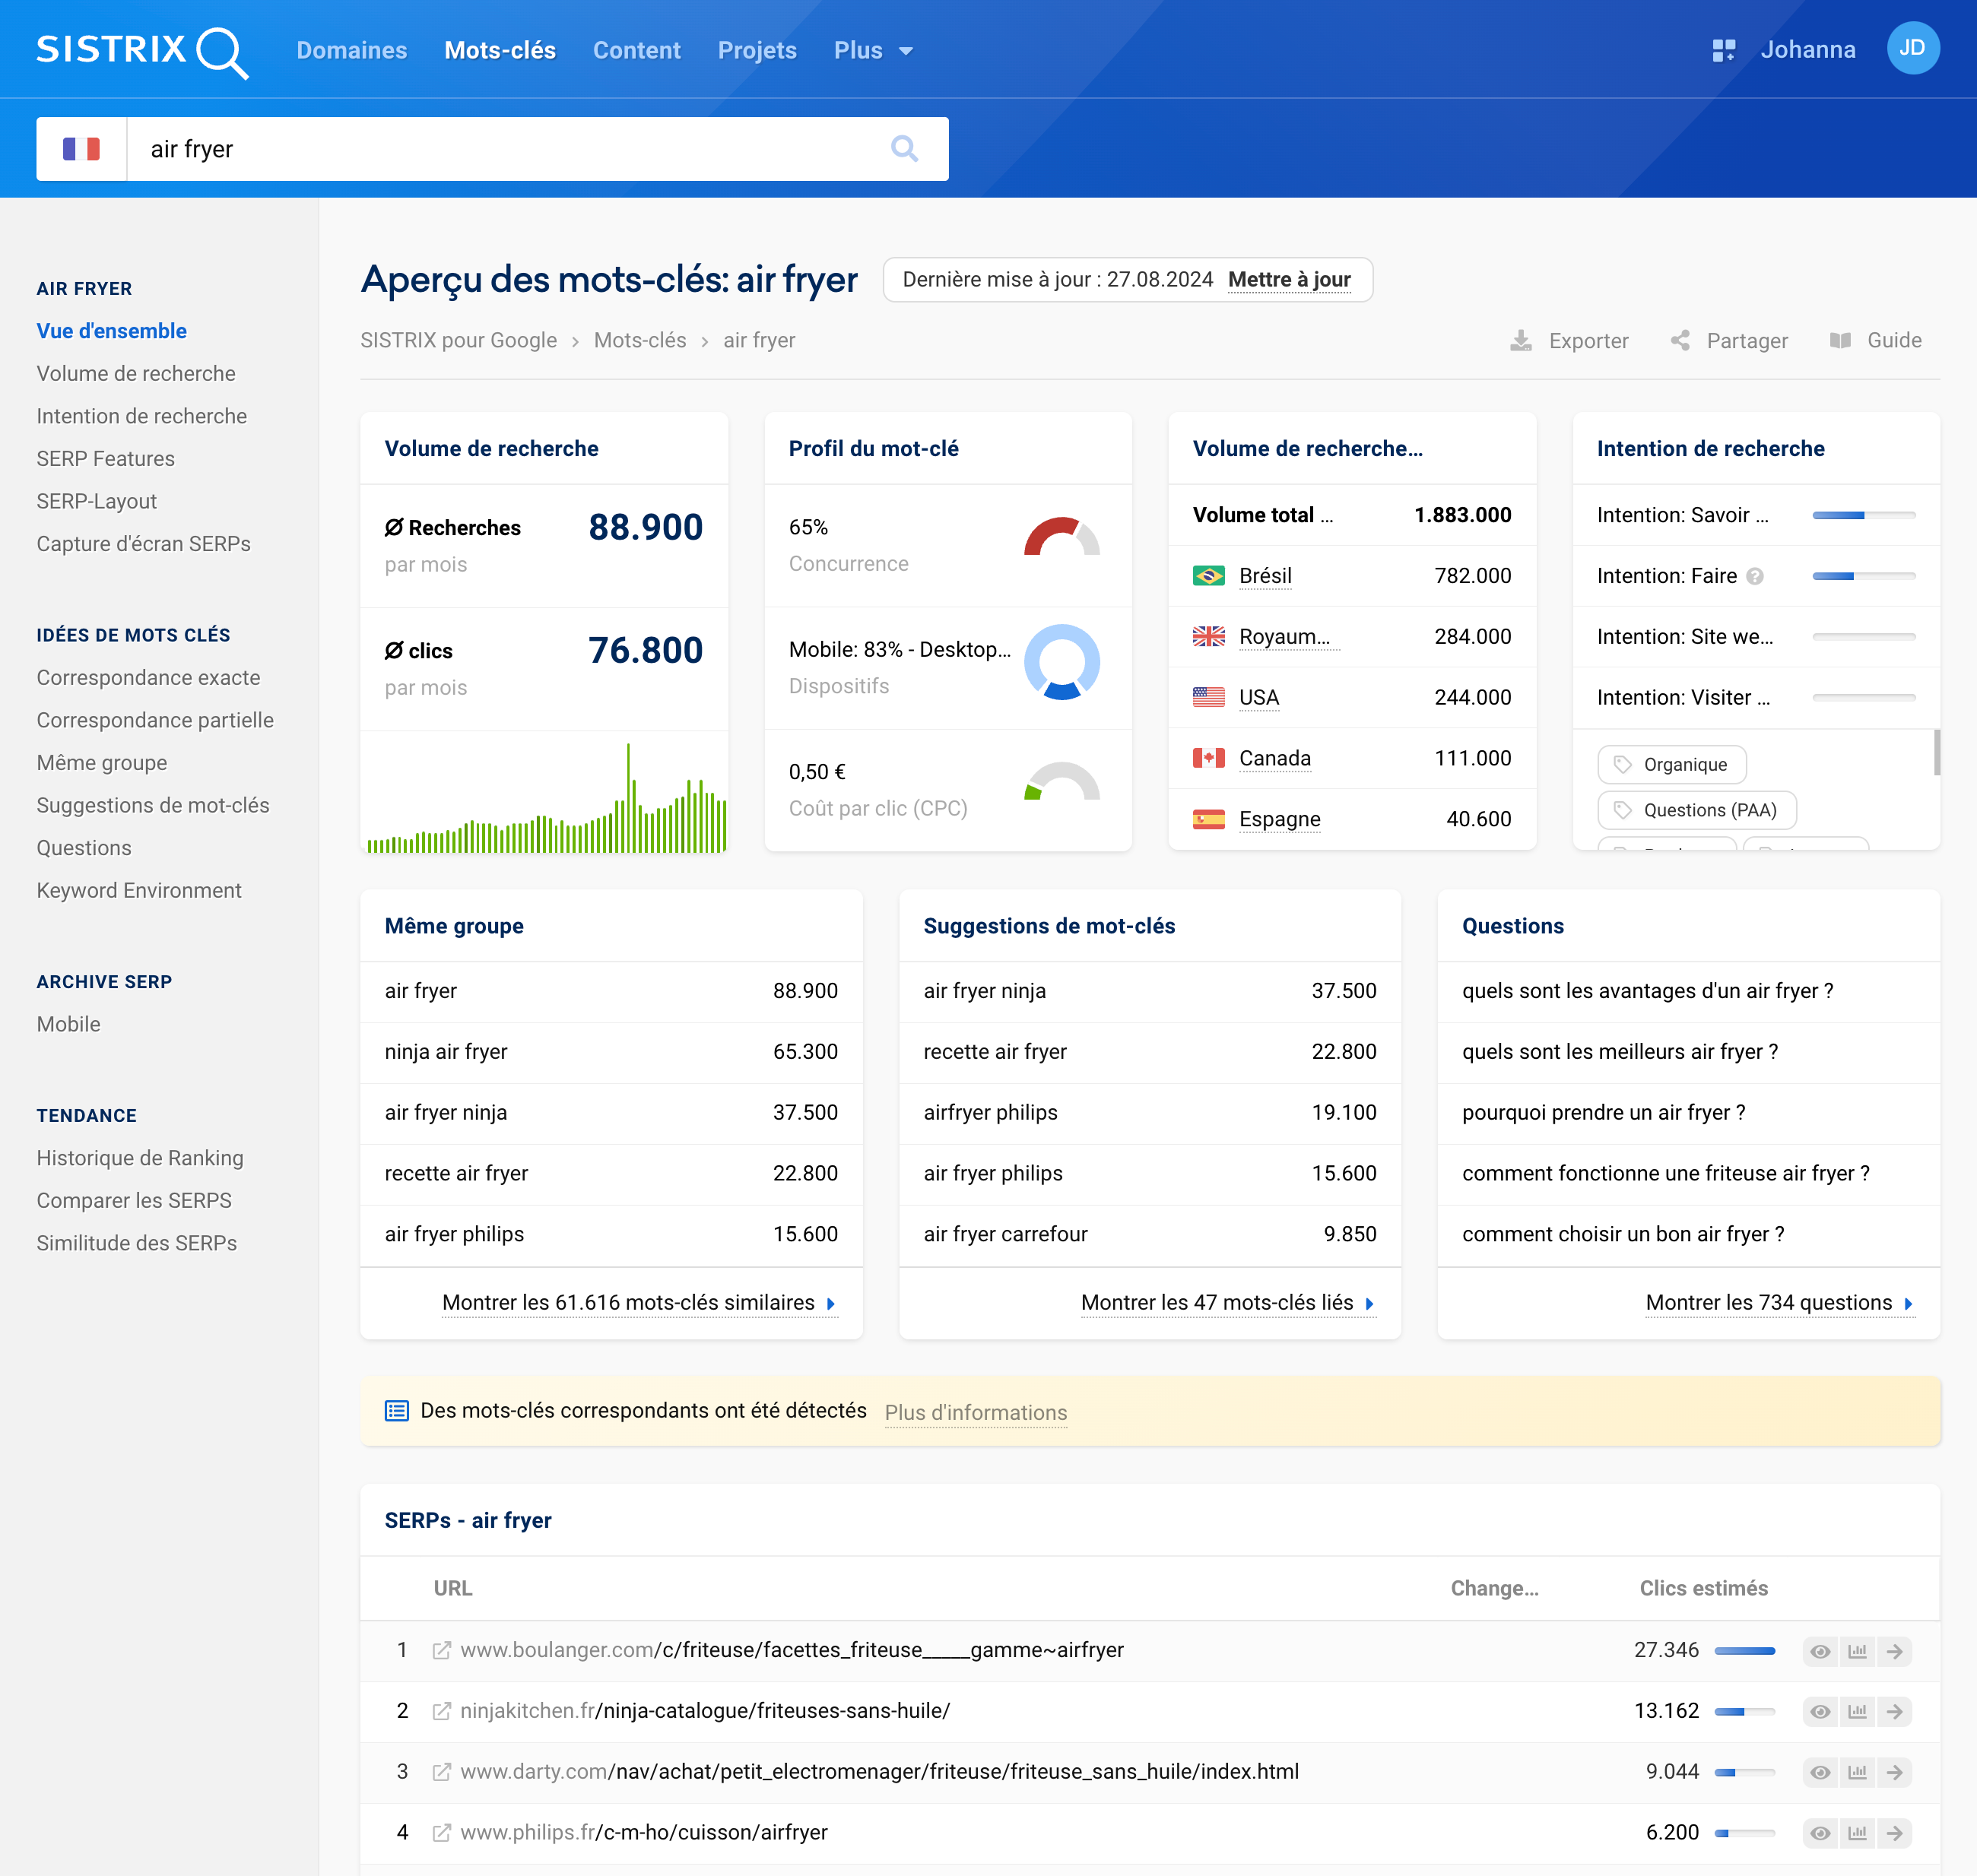
Task: Open Mobile under Archive SERP
Action: tap(68, 1025)
